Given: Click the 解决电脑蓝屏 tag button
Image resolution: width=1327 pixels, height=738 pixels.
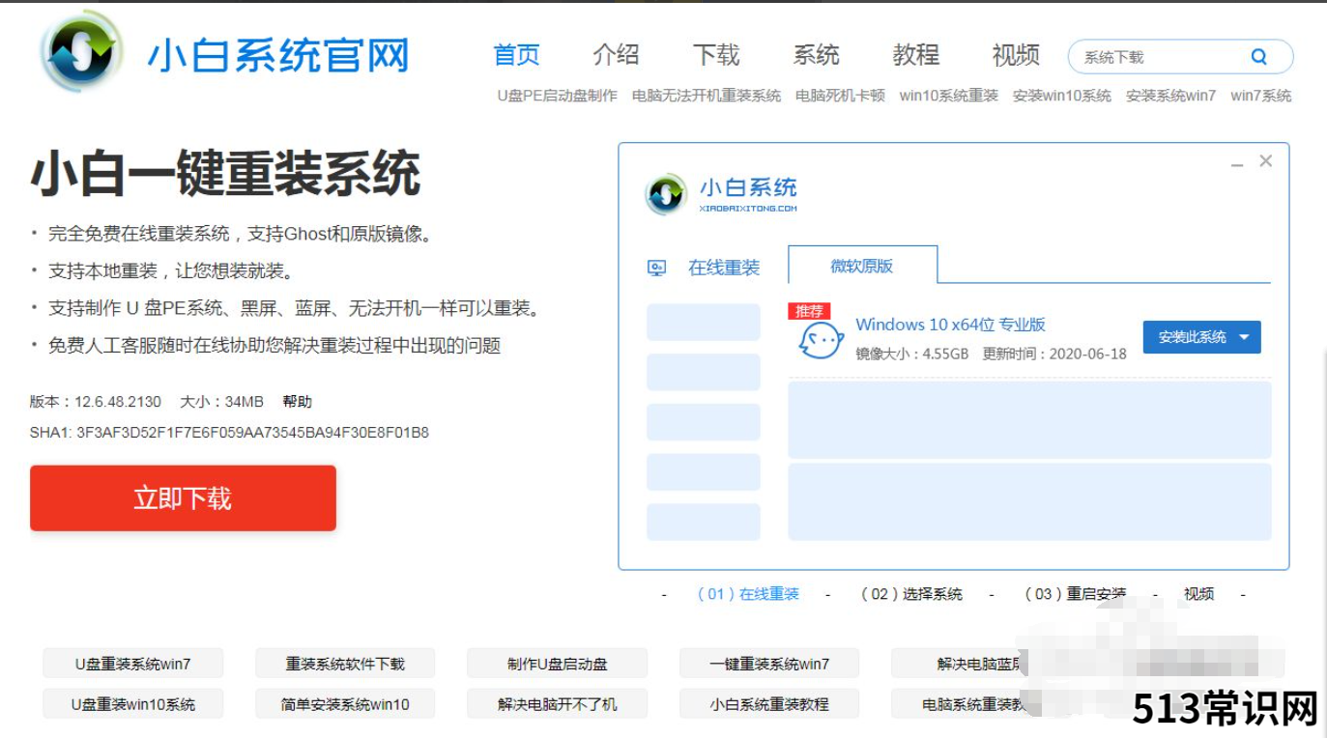Looking at the screenshot, I should [x=981, y=664].
